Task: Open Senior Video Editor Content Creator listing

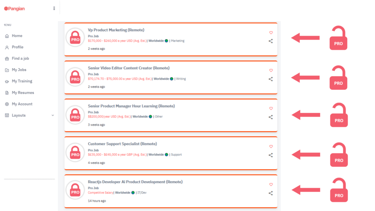Action: coord(129,68)
